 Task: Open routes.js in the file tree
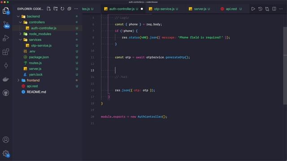(x=35, y=63)
